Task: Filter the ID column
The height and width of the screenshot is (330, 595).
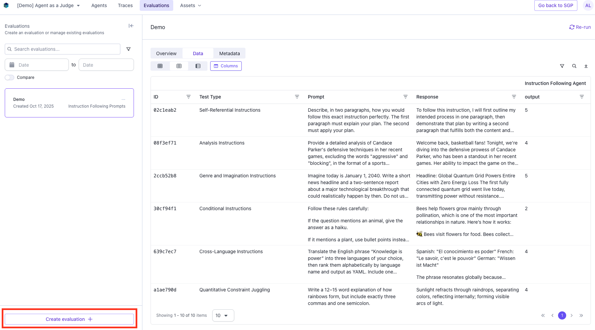Action: 189,97
